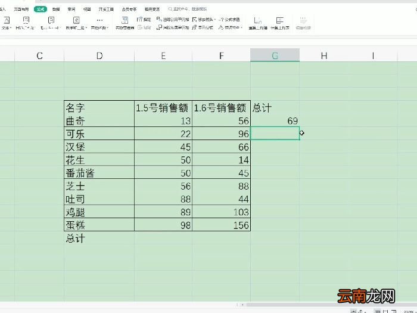Viewport: 417px width, 313px height.
Task: Open the Math and Trig functions icon
Action: point(76,20)
